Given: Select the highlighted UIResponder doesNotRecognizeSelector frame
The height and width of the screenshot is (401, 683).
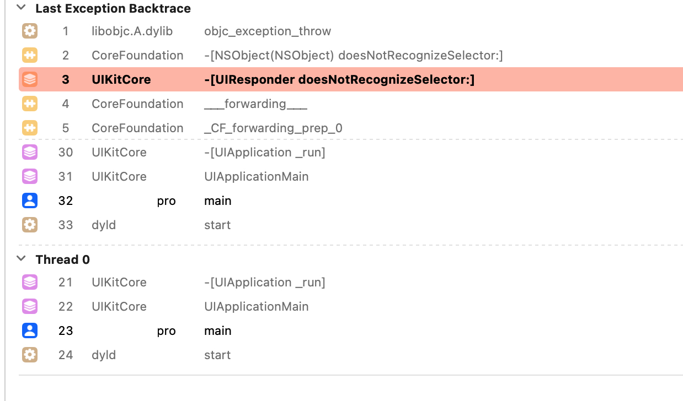Looking at the screenshot, I should [x=339, y=80].
